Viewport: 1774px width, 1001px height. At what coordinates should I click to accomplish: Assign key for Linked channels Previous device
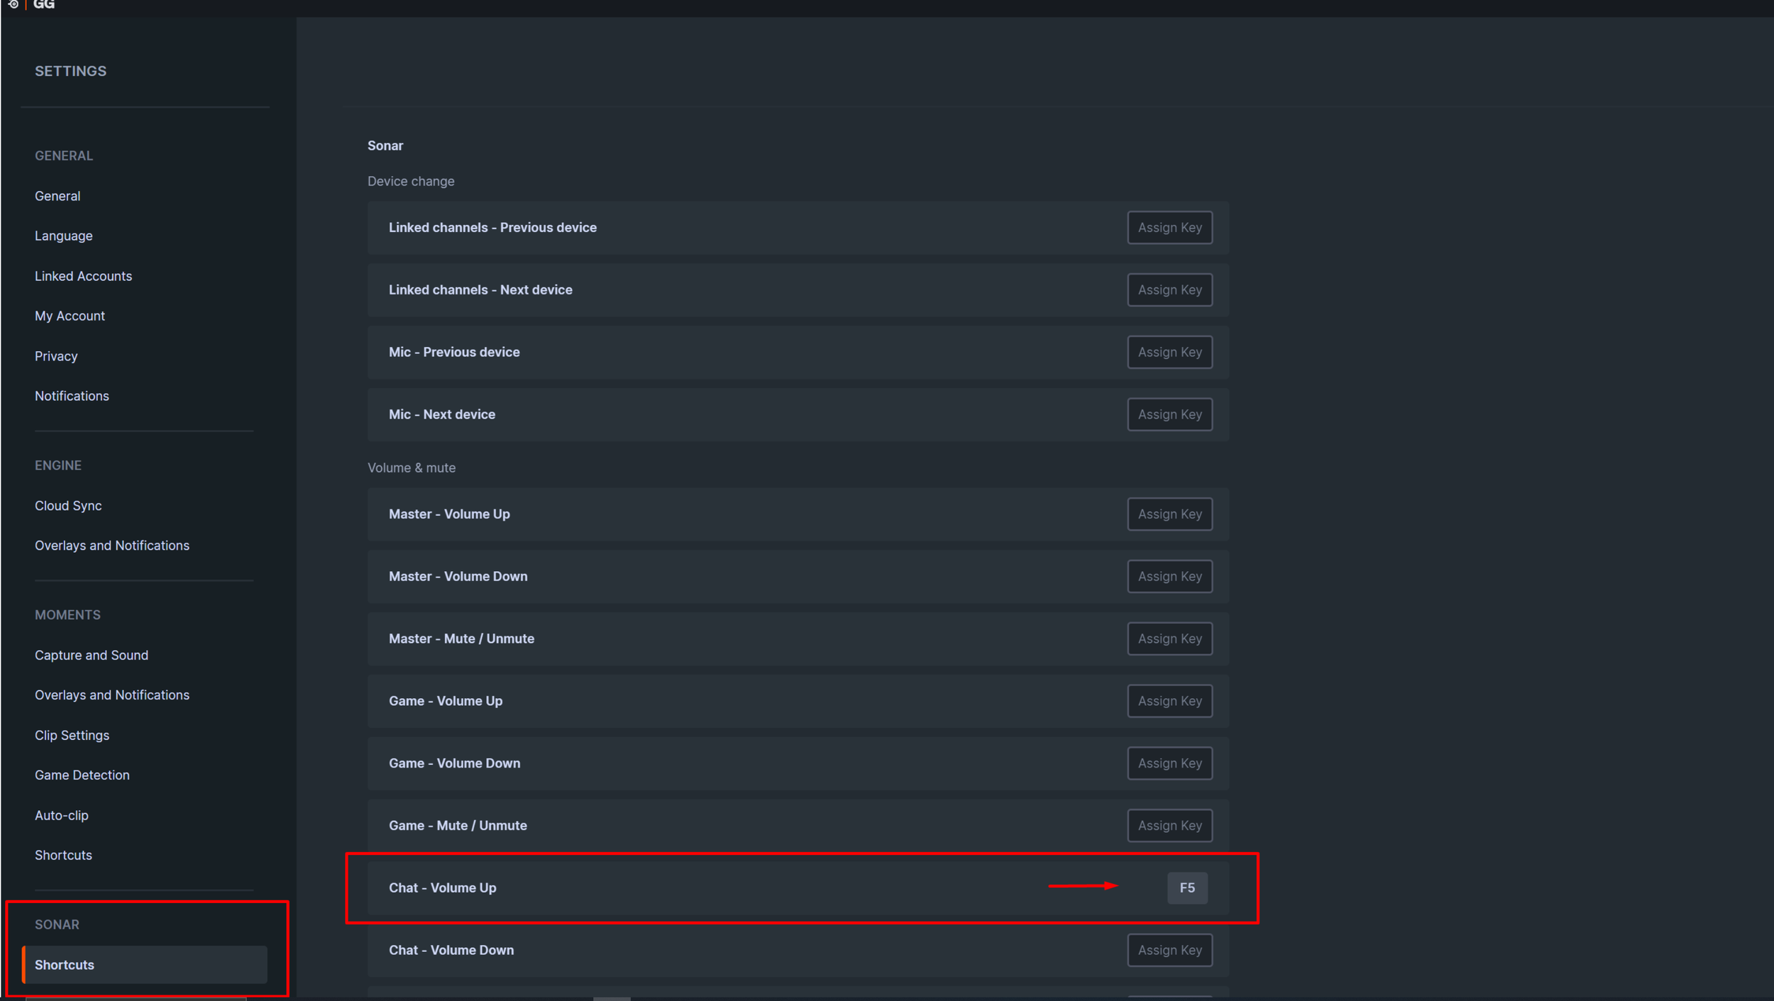[x=1169, y=228]
